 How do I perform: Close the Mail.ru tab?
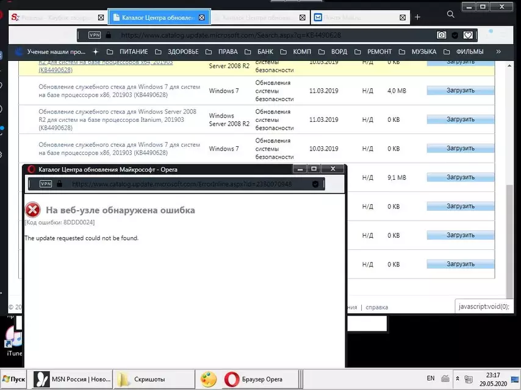tap(403, 18)
